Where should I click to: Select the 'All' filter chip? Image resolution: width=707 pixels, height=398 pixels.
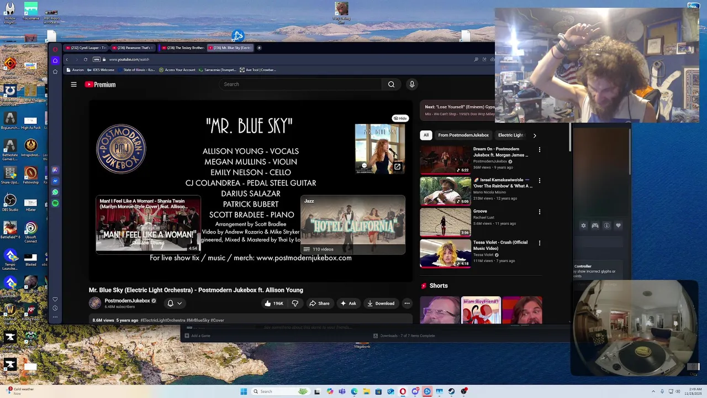tap(426, 135)
